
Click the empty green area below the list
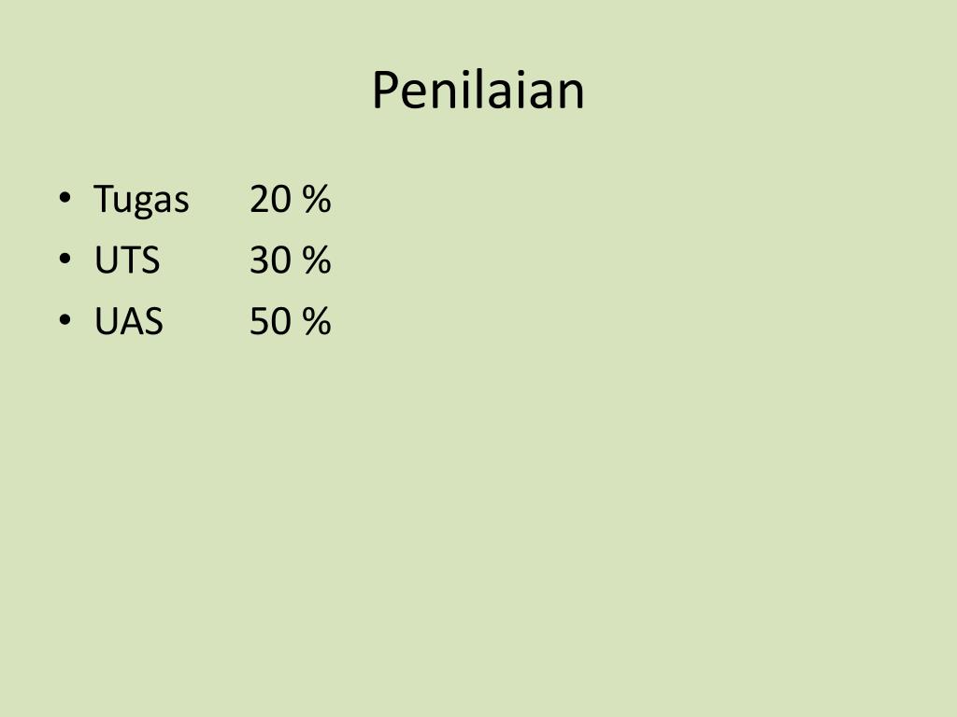tap(478, 525)
